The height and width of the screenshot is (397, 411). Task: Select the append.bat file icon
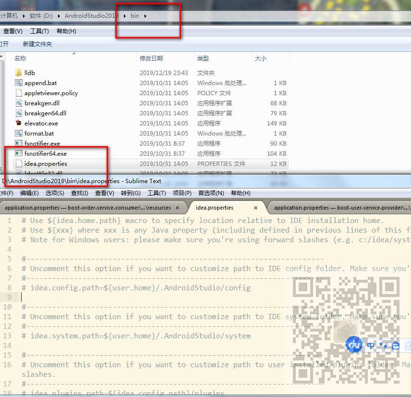(x=19, y=83)
